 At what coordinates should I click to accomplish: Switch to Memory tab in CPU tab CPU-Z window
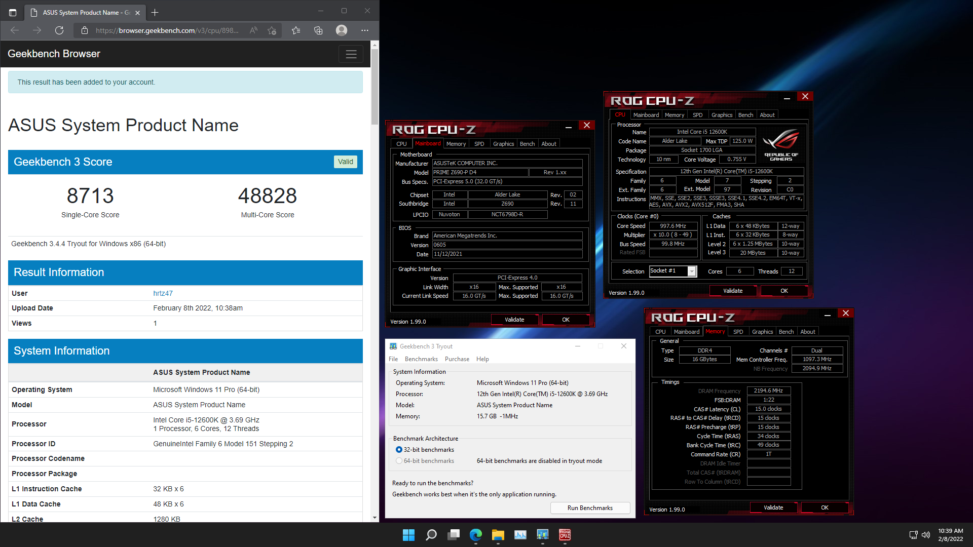[675, 115]
